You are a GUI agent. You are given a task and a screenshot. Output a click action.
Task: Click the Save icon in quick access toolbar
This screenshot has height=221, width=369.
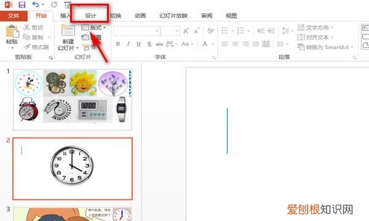point(22,5)
